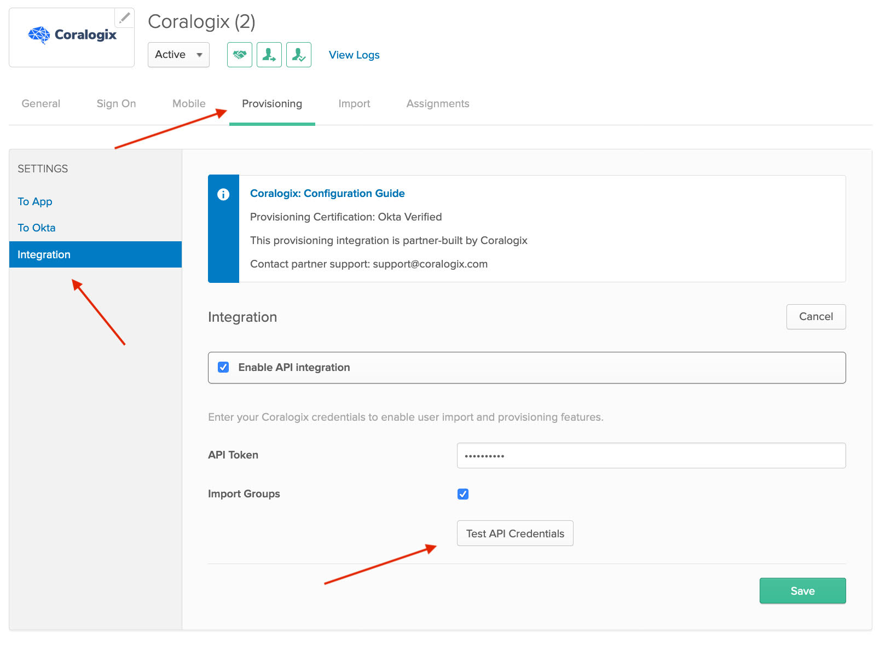Viewport: 891px width, 650px height.
Task: Click the push user provisioning icon
Action: point(269,55)
